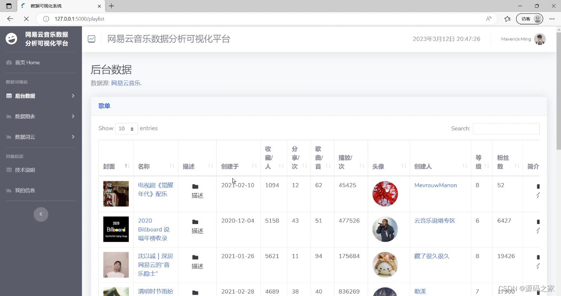Open the folder 描述 icon for 沈以诚 row

(x=195, y=257)
